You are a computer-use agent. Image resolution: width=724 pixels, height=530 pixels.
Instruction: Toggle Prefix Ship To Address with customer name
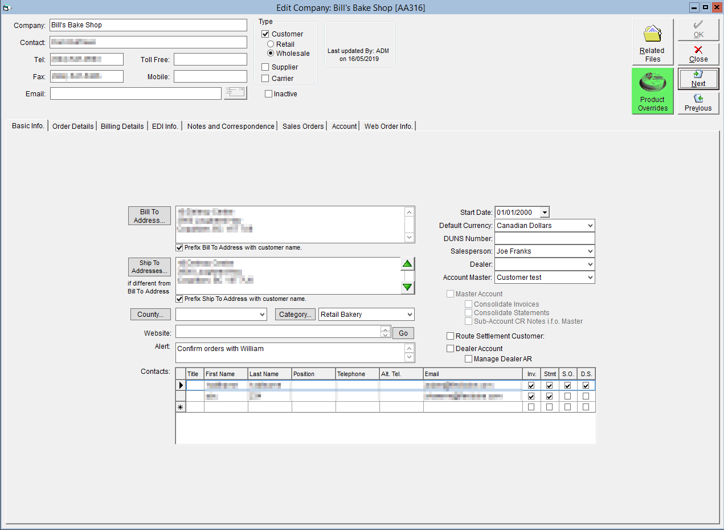coord(179,299)
